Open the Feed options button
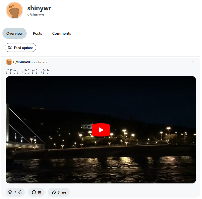The image size is (202, 199). point(20,47)
